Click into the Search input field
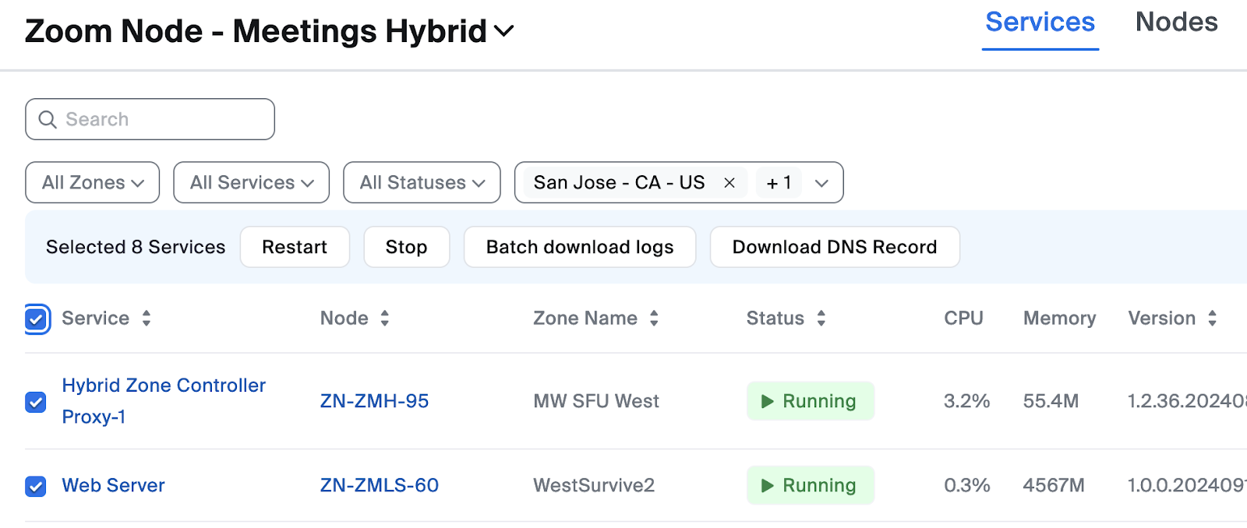The height and width of the screenshot is (528, 1247). point(164,119)
